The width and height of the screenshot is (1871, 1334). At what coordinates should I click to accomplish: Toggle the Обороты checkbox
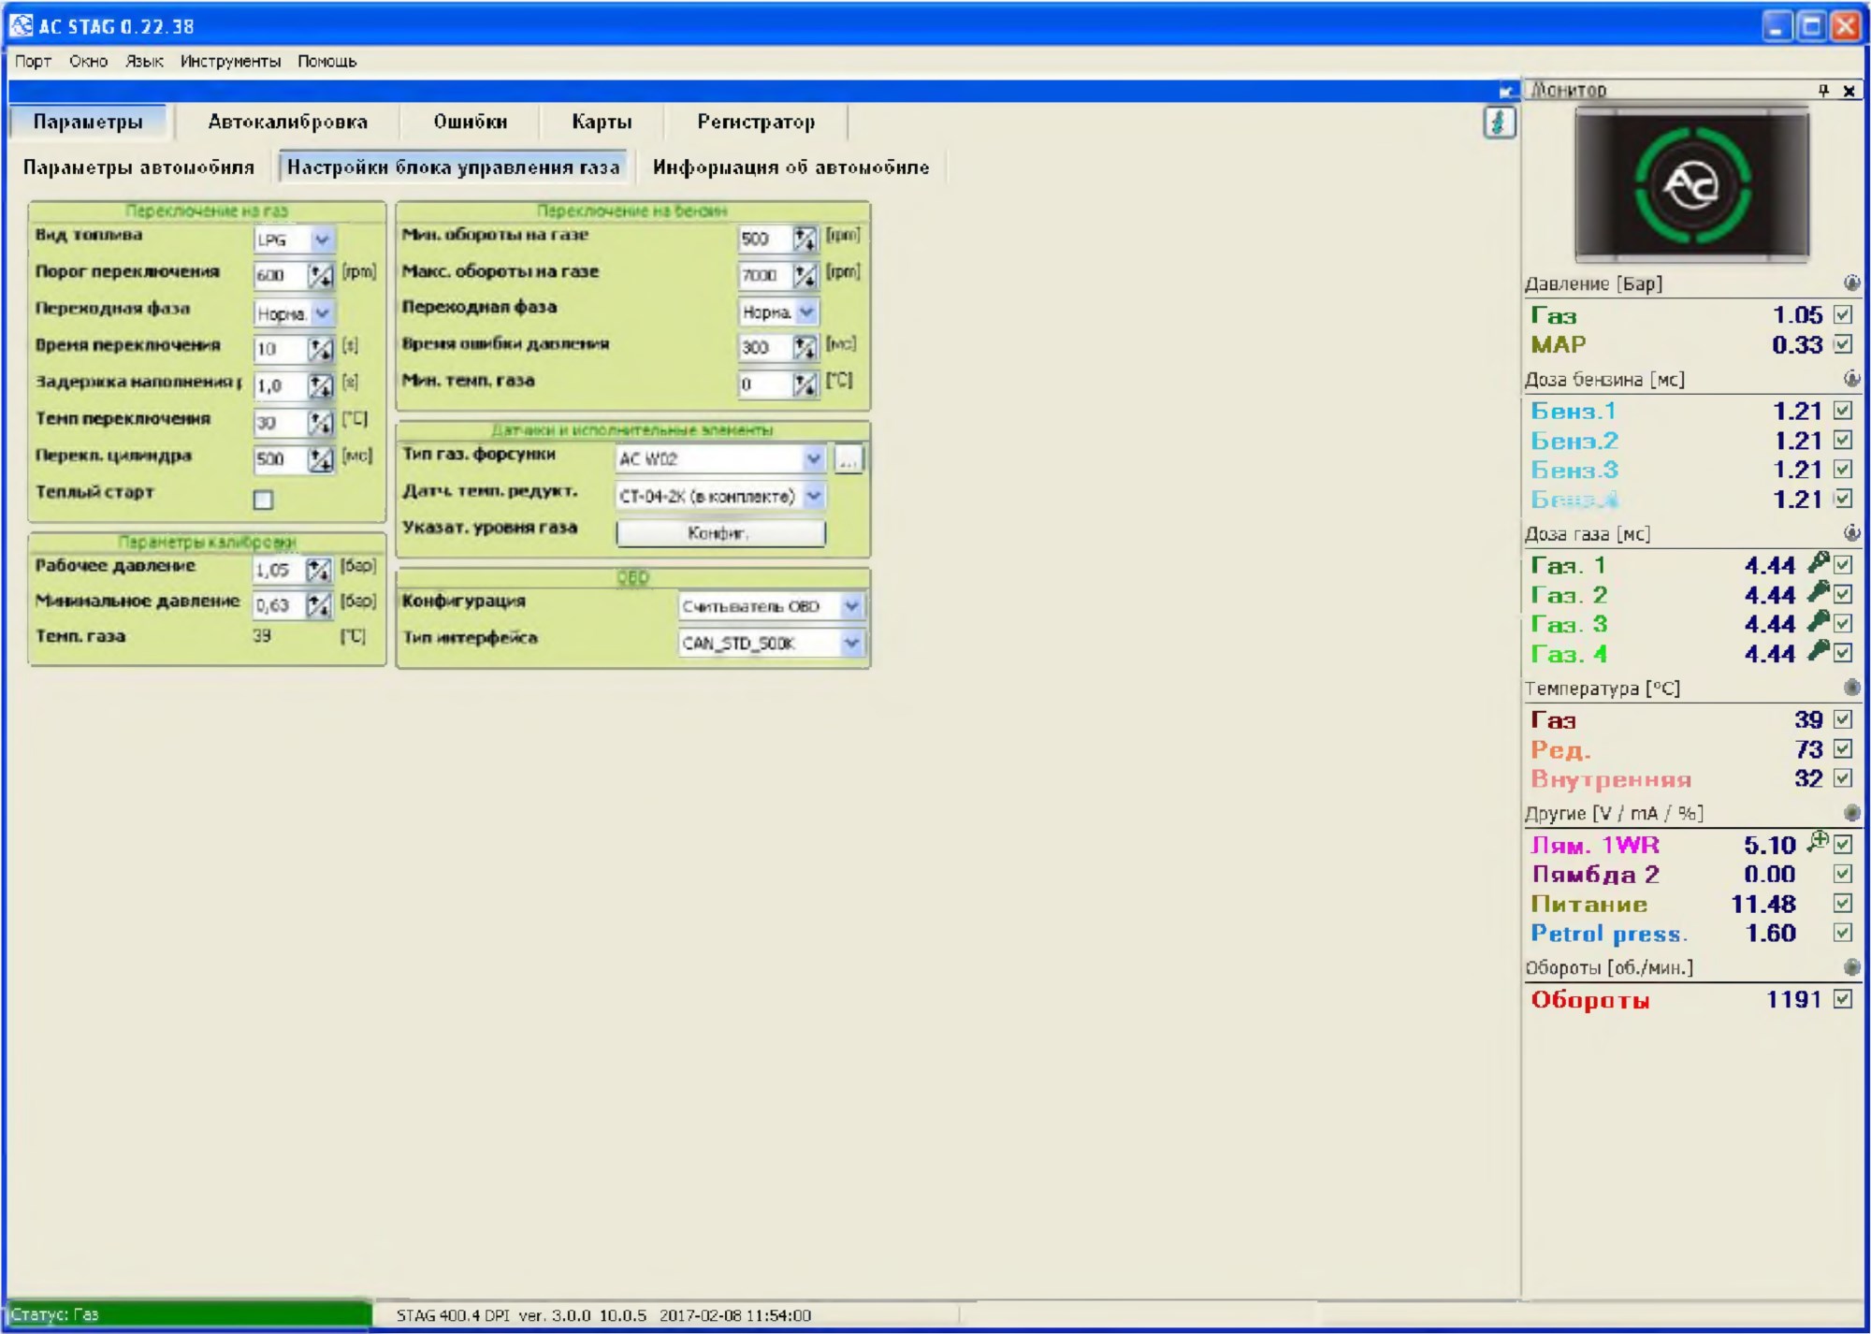pos(1843,999)
